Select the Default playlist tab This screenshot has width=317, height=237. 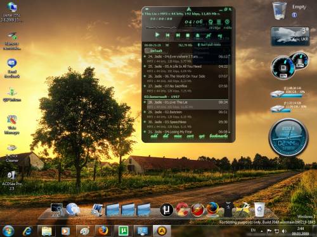tap(154, 51)
